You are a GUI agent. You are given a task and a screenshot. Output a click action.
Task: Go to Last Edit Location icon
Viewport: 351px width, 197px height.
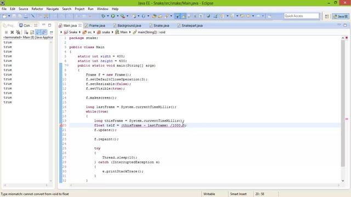tap(242, 16)
